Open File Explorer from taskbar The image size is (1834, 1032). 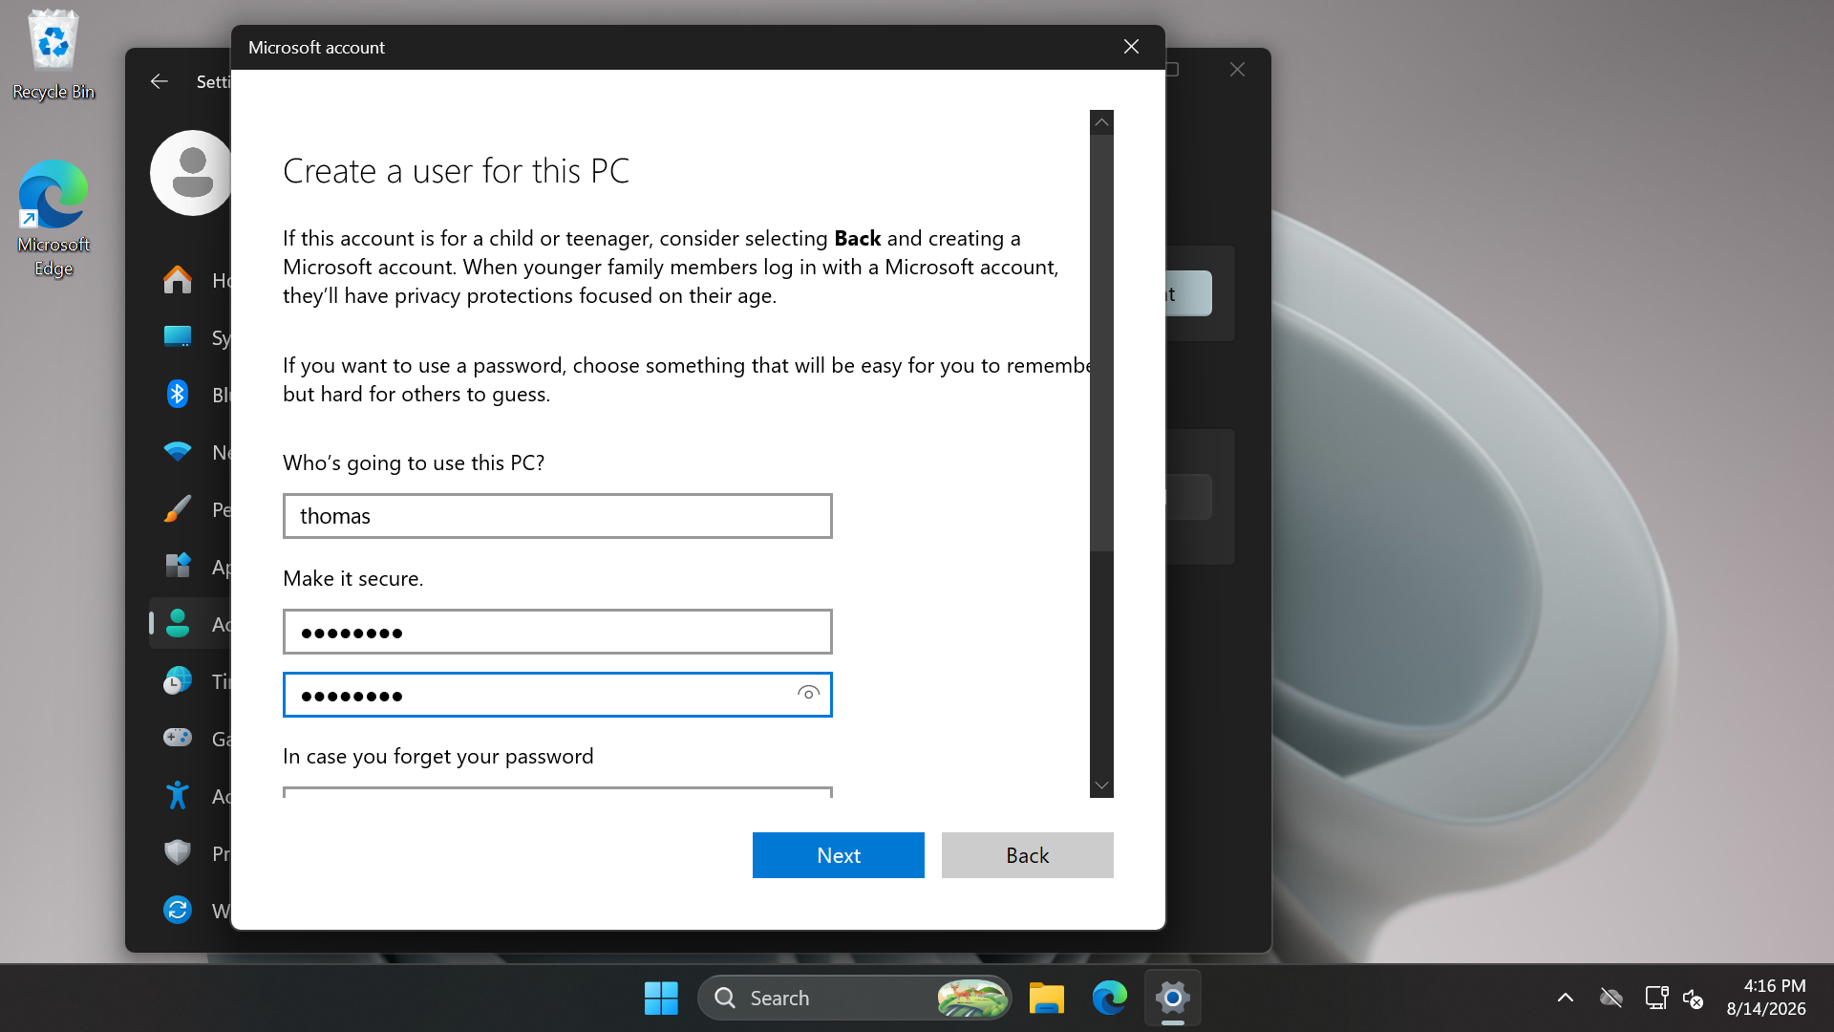click(1047, 999)
